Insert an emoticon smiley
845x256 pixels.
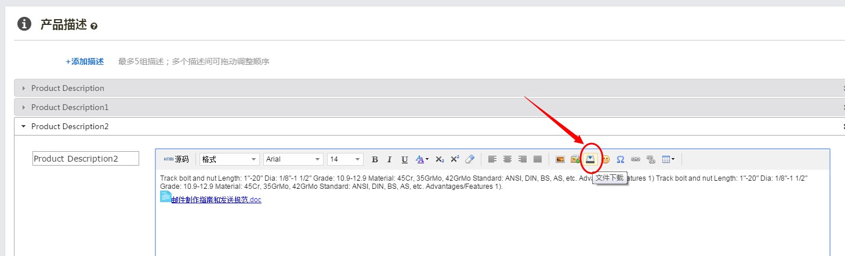pos(605,159)
